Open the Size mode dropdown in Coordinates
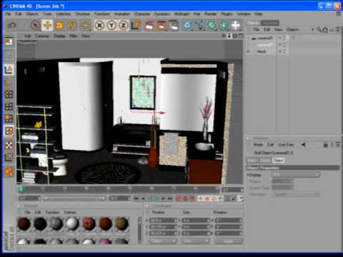The height and width of the screenshot is (257, 343). pos(197,241)
